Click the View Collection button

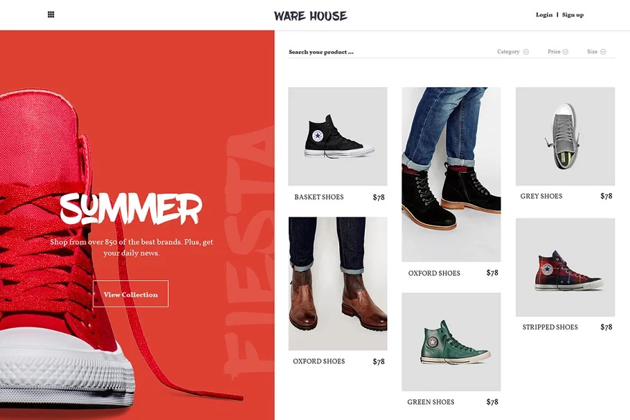pos(131,294)
